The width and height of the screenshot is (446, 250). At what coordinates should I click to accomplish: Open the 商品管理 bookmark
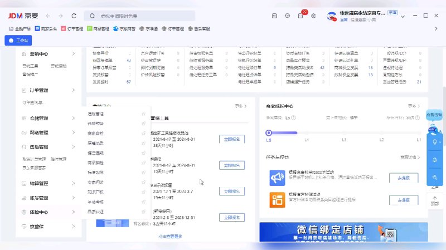pyautogui.click(x=98, y=29)
